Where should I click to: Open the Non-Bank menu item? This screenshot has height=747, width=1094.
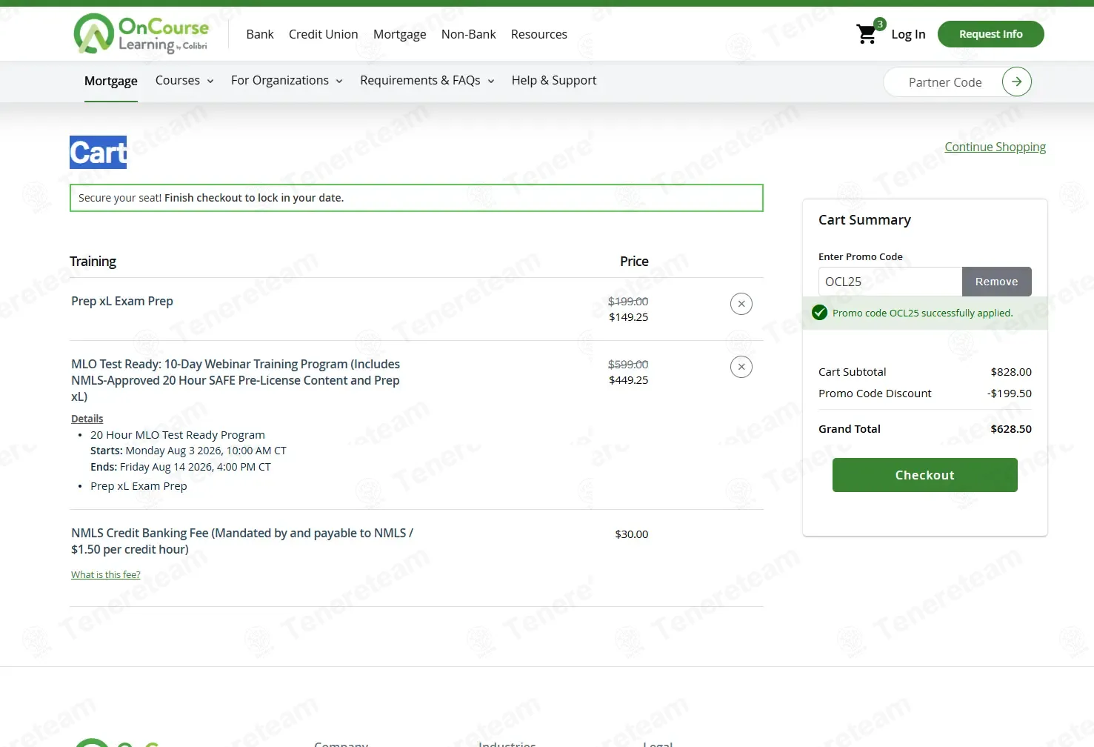(x=469, y=34)
